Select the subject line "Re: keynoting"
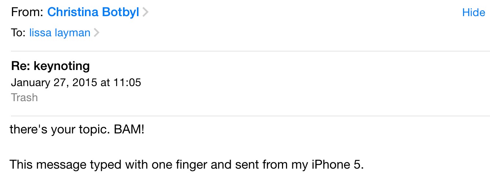The height and width of the screenshot is (177, 490). (51, 66)
